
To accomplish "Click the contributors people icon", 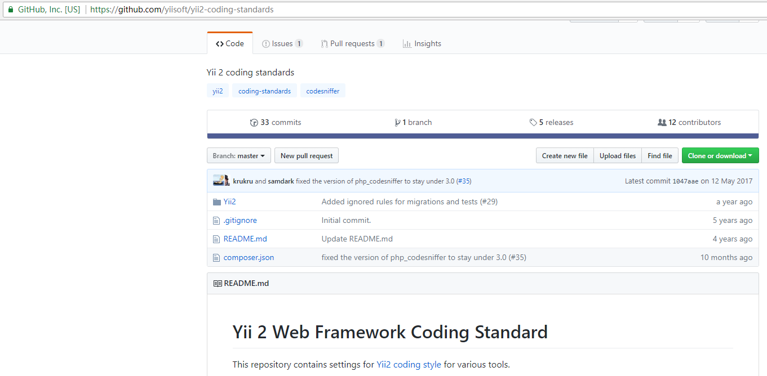I will (x=662, y=123).
